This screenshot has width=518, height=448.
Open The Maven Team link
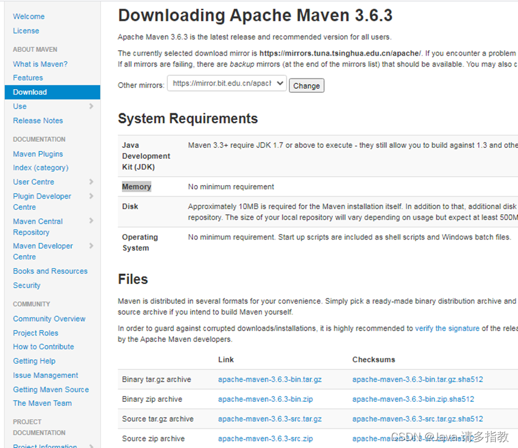point(43,403)
